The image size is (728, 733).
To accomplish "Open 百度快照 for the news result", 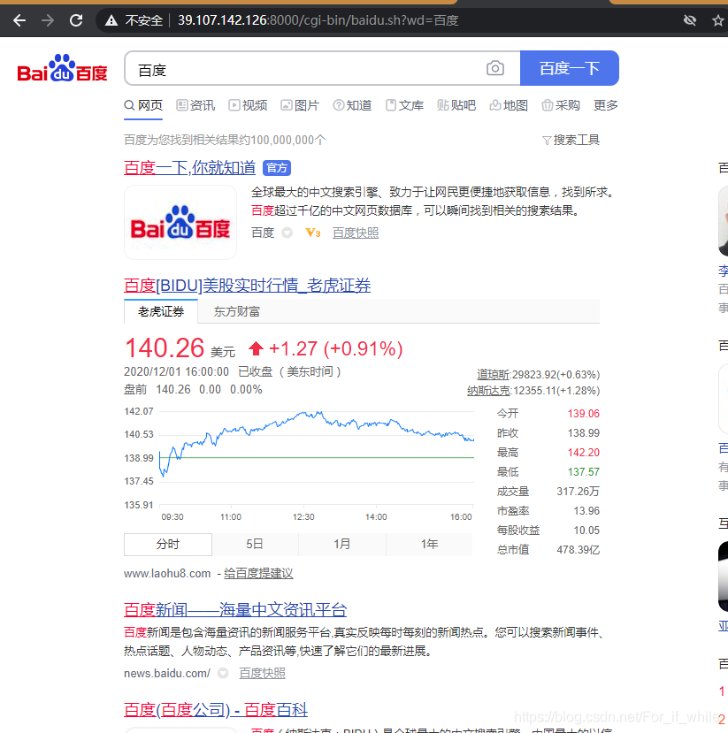I will (263, 673).
